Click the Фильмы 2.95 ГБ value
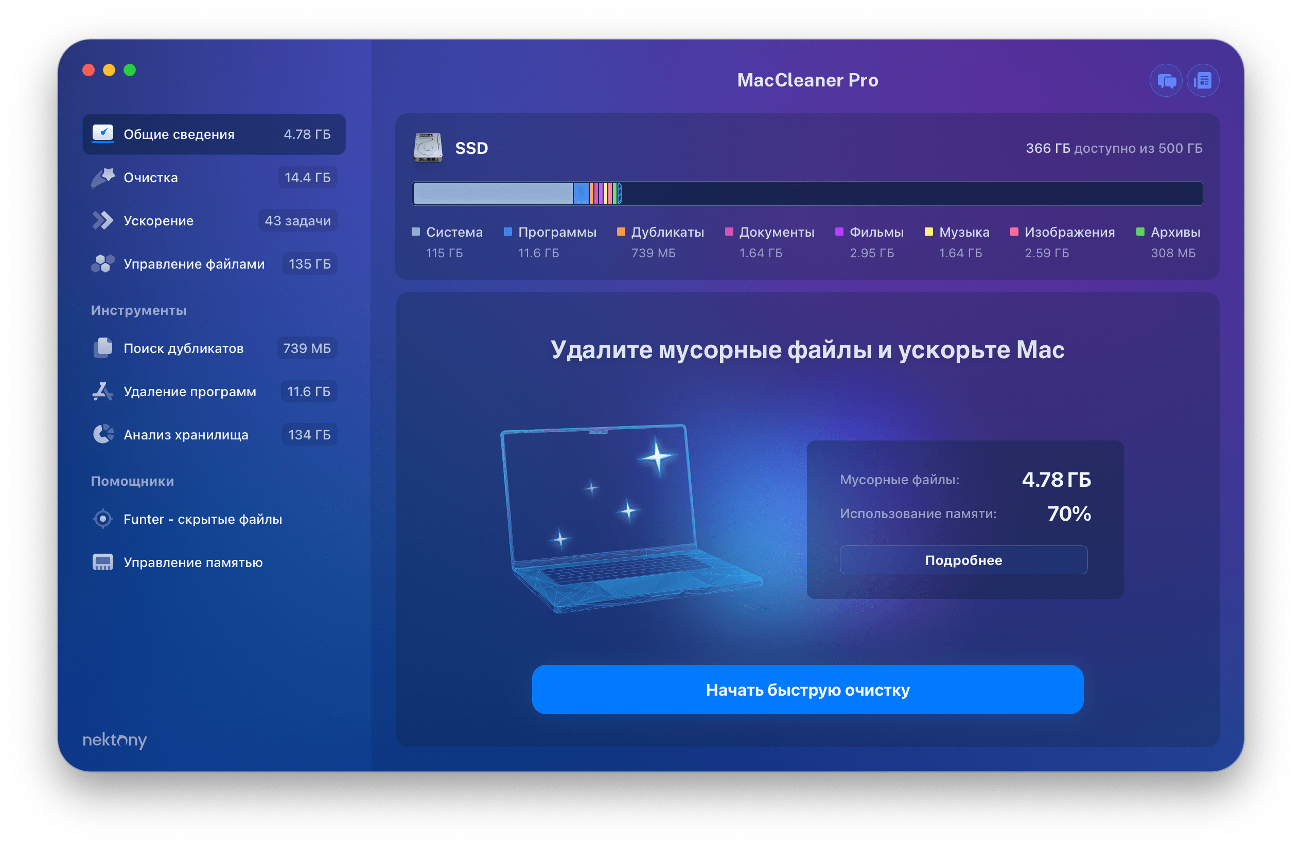The height and width of the screenshot is (848, 1302). click(871, 253)
